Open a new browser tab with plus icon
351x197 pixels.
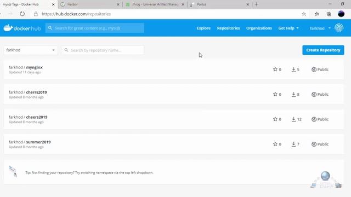point(256,4)
